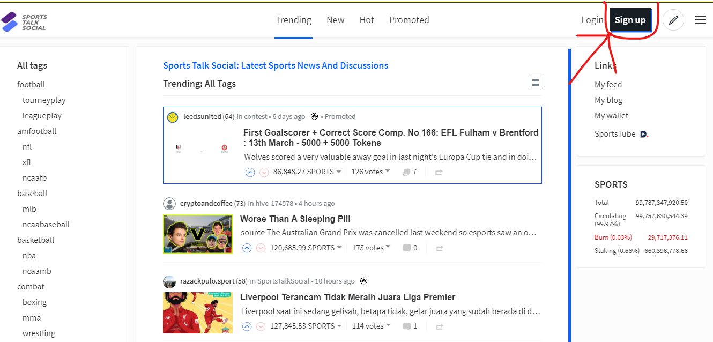Open the Sleeping Pill post racing thumbnail

click(x=198, y=234)
